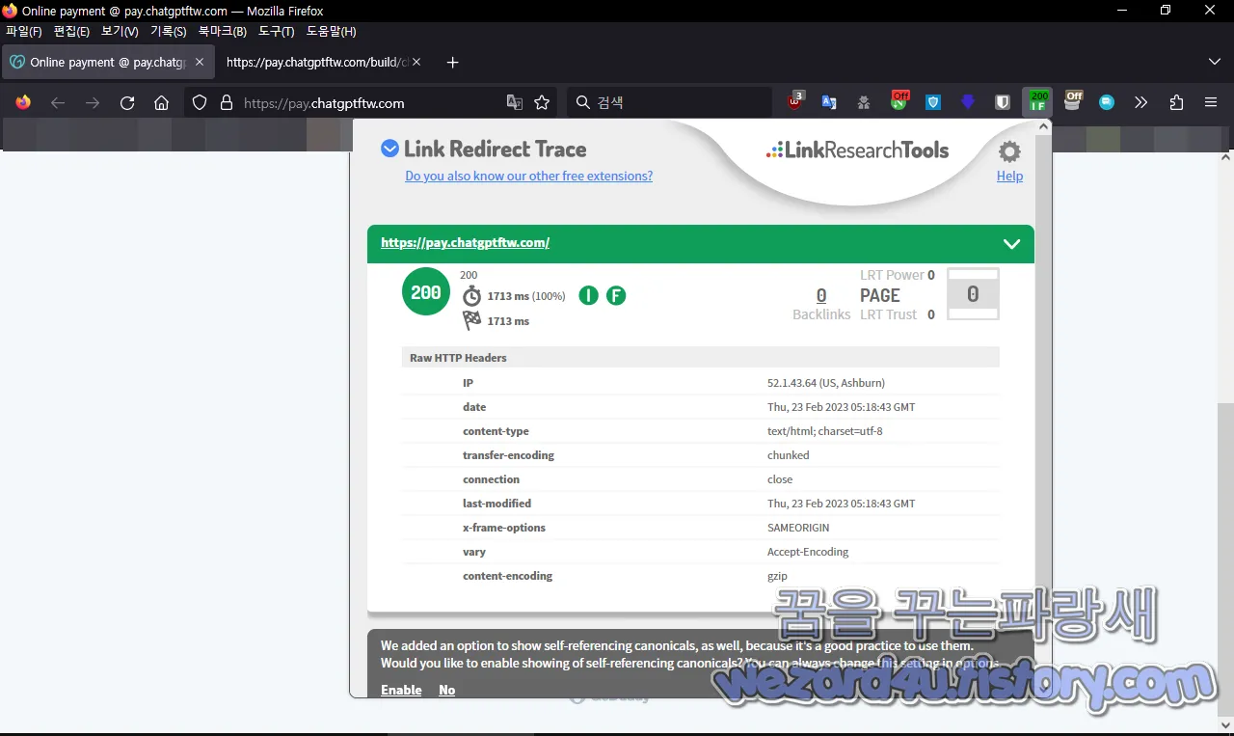The image size is (1234, 736).
Task: Show more toolbar tools via double chevron
Action: [1141, 102]
